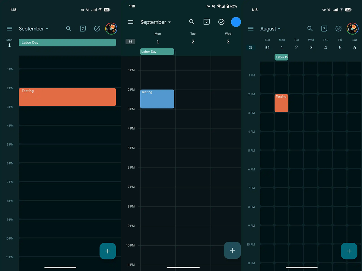Create new event in the seven-day week view
Image resolution: width=362 pixels, height=271 pixels.
click(349, 251)
